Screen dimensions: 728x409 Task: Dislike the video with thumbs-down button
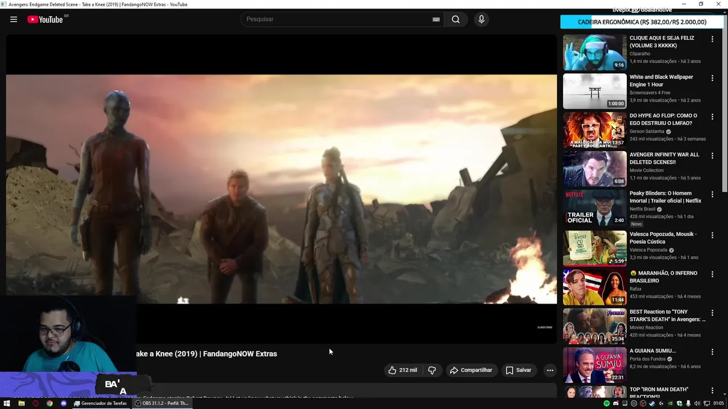click(x=432, y=370)
